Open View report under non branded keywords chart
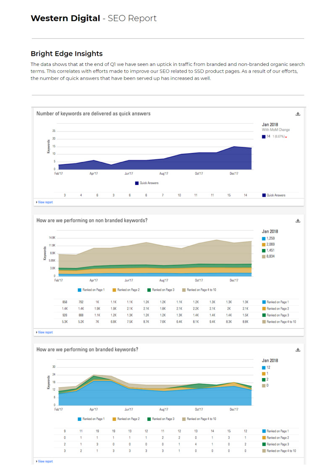The width and height of the screenshot is (336, 465). [x=45, y=332]
